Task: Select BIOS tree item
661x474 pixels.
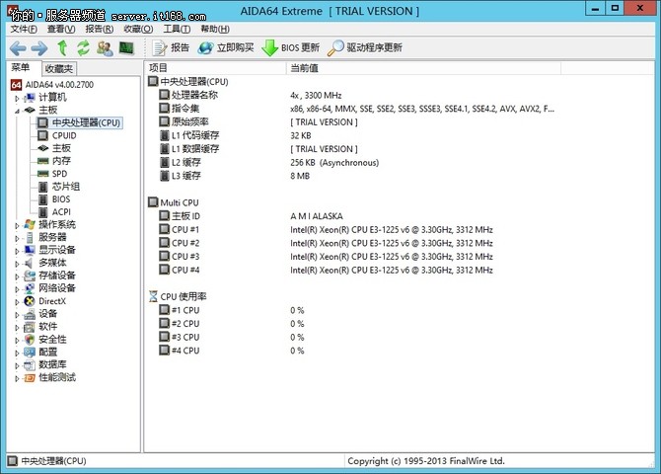Action: click(x=54, y=198)
